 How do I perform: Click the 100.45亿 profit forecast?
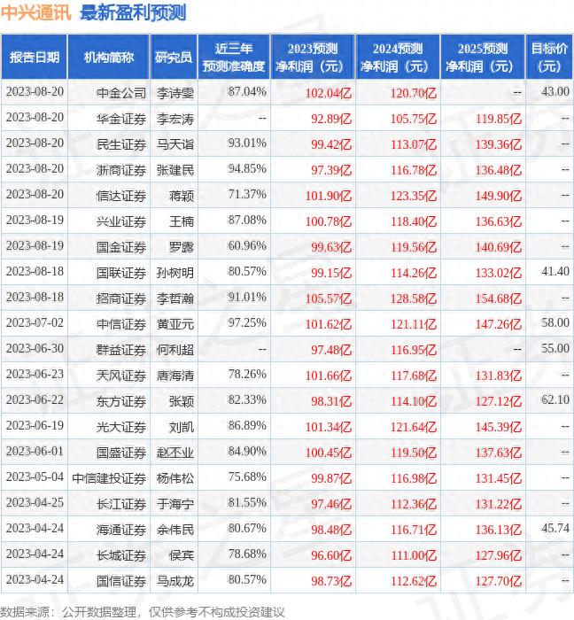[329, 453]
